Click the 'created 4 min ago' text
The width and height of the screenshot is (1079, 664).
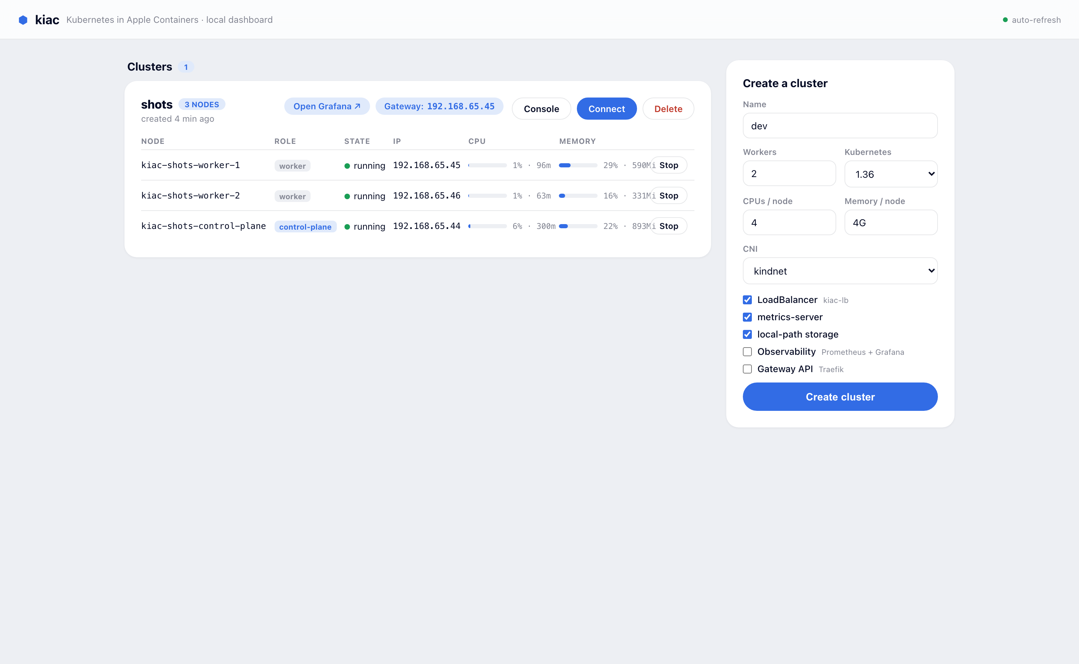[177, 119]
